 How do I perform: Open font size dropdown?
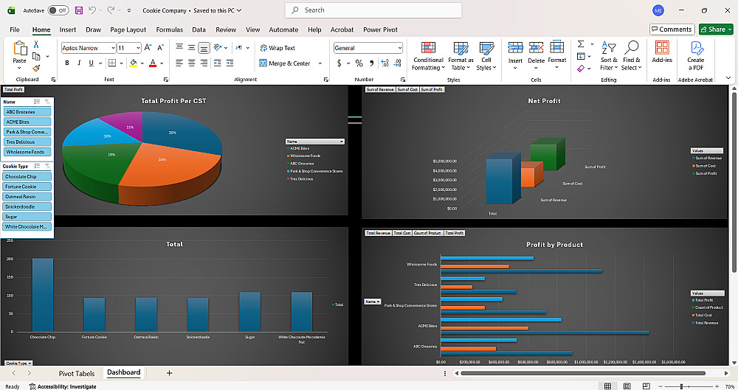pyautogui.click(x=139, y=48)
